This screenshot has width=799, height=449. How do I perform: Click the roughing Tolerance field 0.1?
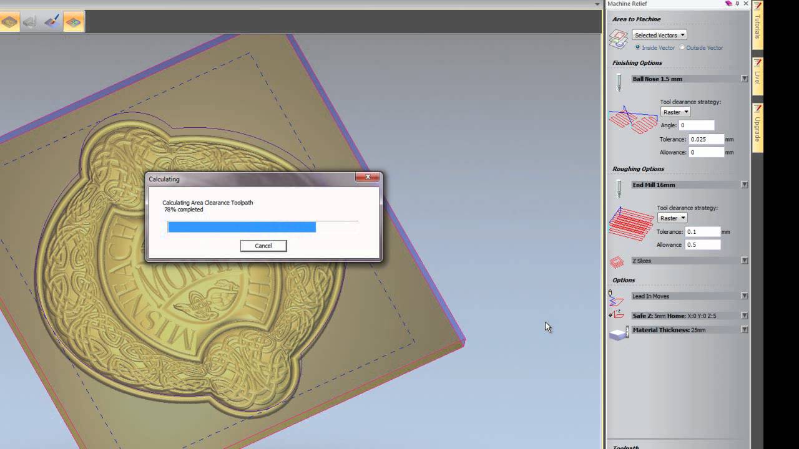[703, 231]
